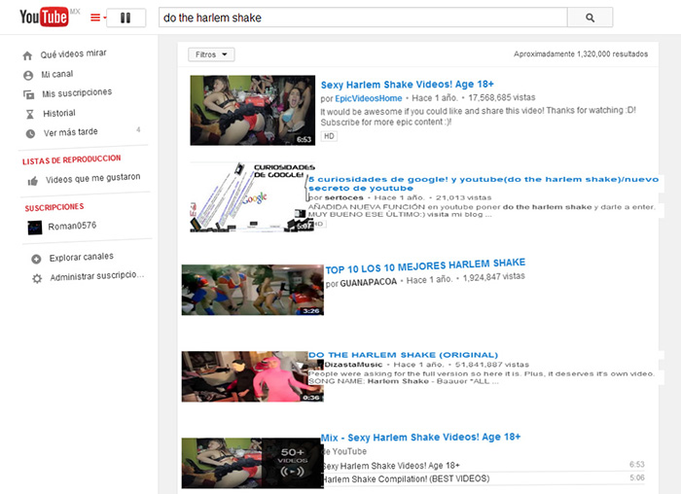Click the '51,841,887 vistas' view count
This screenshot has height=494, width=681.
[492, 365]
